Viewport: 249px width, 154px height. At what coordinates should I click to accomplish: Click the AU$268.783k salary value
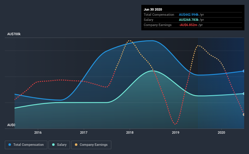(189, 20)
